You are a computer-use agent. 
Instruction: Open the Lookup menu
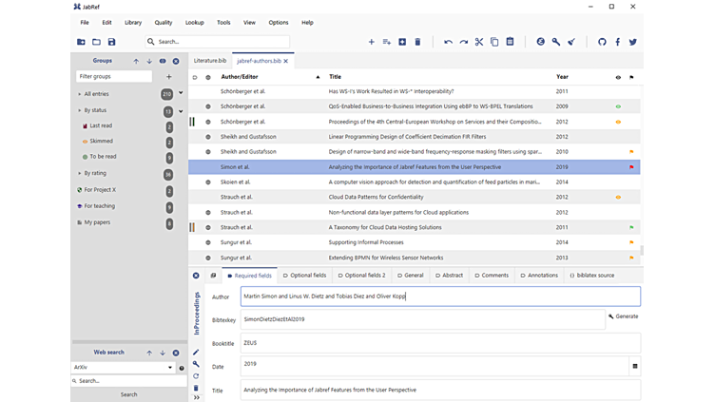195,23
